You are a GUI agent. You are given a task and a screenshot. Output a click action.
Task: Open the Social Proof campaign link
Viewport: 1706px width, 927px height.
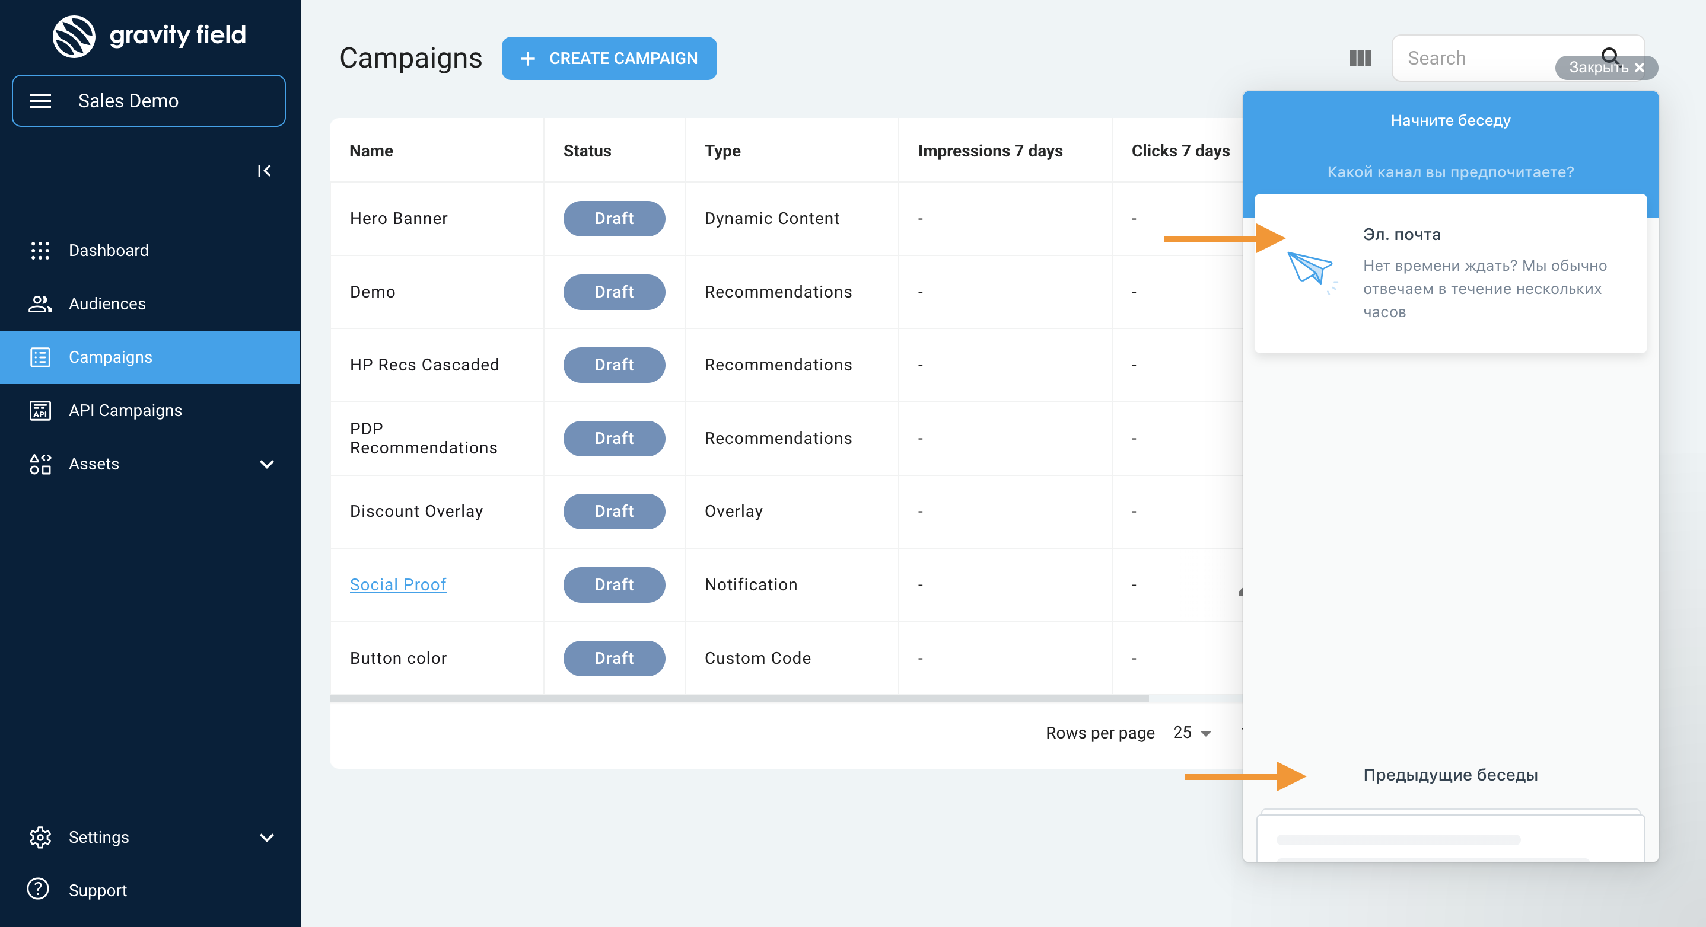(397, 584)
